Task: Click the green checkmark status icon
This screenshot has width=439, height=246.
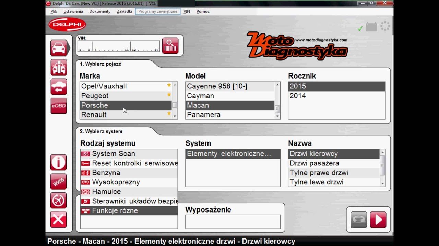Action: (x=360, y=29)
